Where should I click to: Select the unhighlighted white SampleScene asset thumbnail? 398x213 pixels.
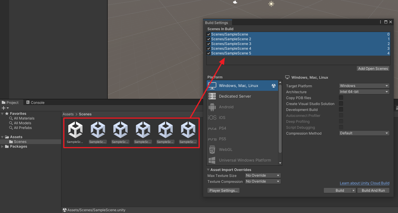75,130
